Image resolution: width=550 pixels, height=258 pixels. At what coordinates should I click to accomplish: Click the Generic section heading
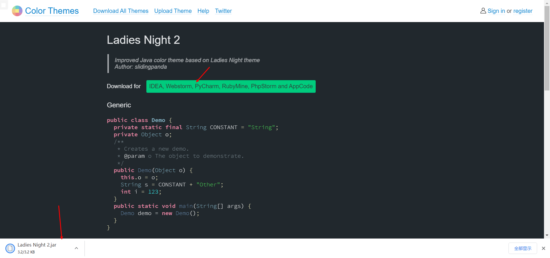point(119,105)
